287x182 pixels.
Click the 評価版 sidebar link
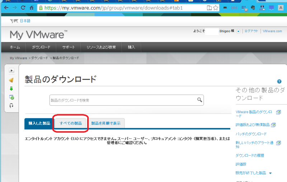point(241,164)
